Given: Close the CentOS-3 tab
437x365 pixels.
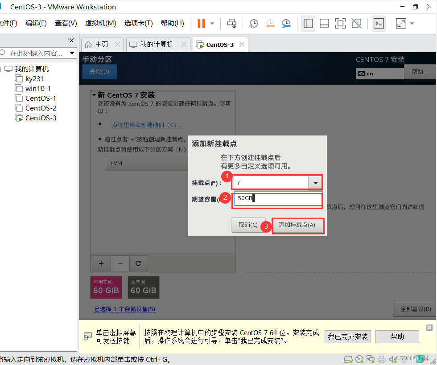Looking at the screenshot, I should click(242, 44).
